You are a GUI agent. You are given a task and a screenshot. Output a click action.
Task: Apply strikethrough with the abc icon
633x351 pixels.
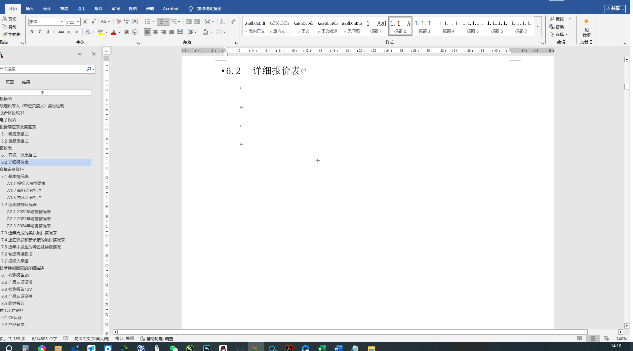pyautogui.click(x=61, y=32)
